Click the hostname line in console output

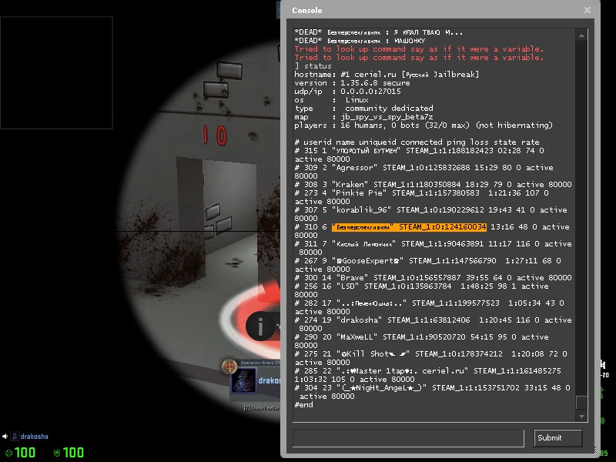[x=387, y=74]
